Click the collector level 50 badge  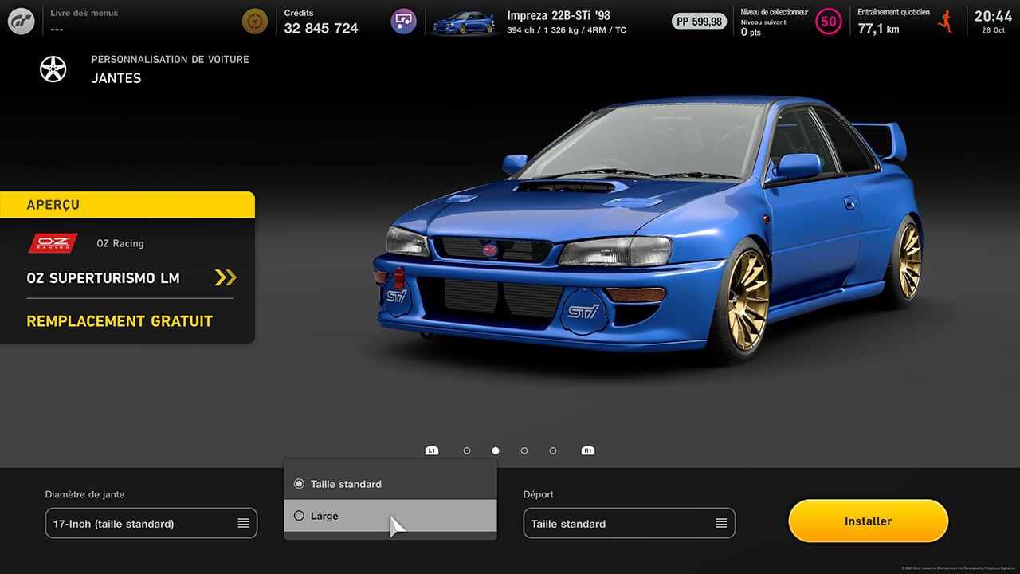tap(829, 22)
